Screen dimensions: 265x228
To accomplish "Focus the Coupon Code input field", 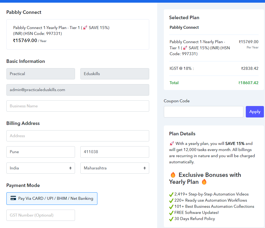I will [203, 112].
